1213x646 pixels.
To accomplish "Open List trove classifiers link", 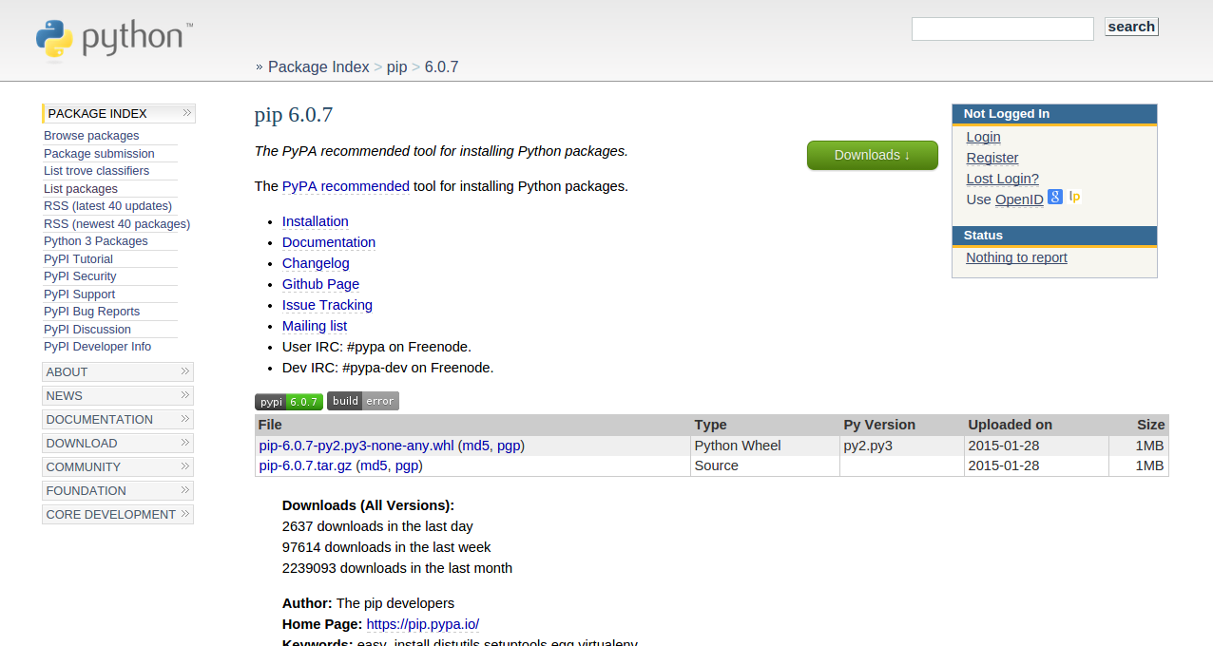I will pos(96,171).
